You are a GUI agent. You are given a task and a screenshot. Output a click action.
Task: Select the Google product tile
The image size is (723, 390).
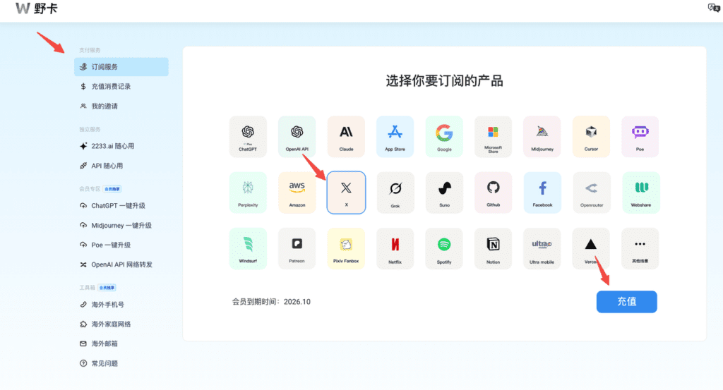click(444, 137)
